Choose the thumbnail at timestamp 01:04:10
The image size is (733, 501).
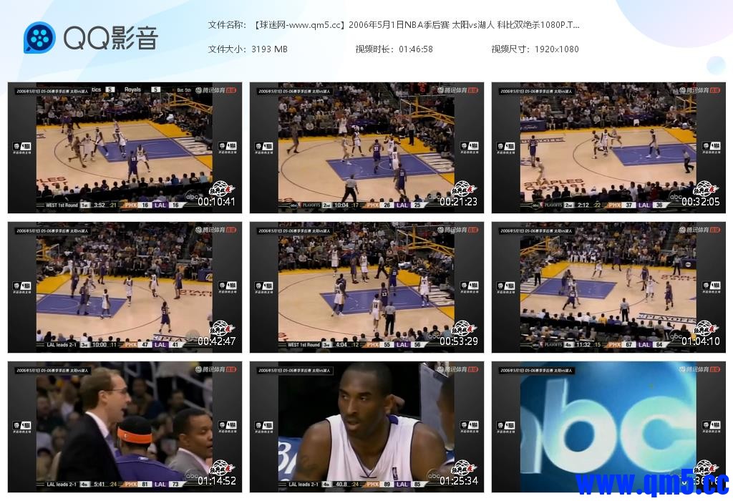tap(608, 287)
